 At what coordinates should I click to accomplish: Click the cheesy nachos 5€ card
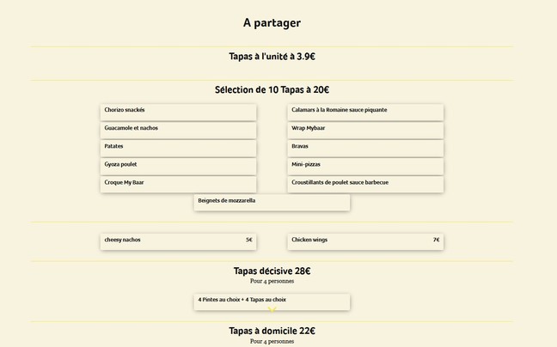click(x=178, y=241)
